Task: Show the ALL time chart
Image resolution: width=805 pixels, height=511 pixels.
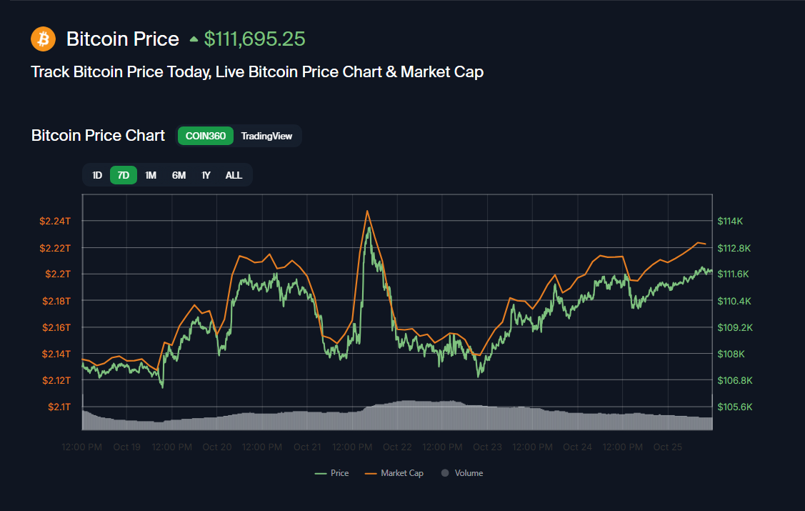Action: click(234, 174)
